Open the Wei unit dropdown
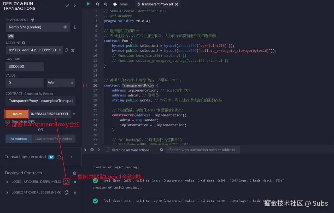Image resolution: width=334 pixels, height=213 pixels. pos(61,83)
